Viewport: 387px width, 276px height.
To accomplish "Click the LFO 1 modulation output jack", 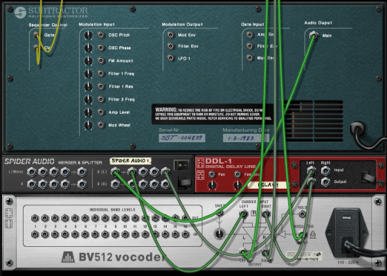I will (170, 58).
